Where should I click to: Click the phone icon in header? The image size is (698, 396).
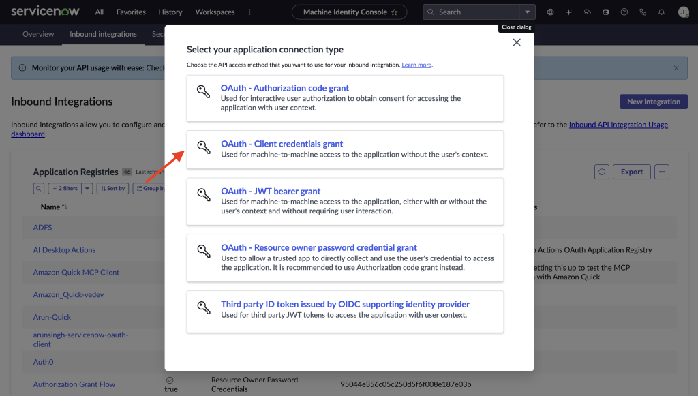tap(643, 12)
